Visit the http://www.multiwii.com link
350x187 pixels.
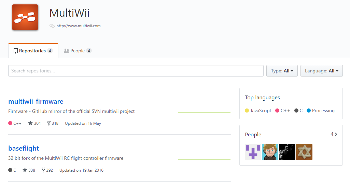(x=78, y=26)
